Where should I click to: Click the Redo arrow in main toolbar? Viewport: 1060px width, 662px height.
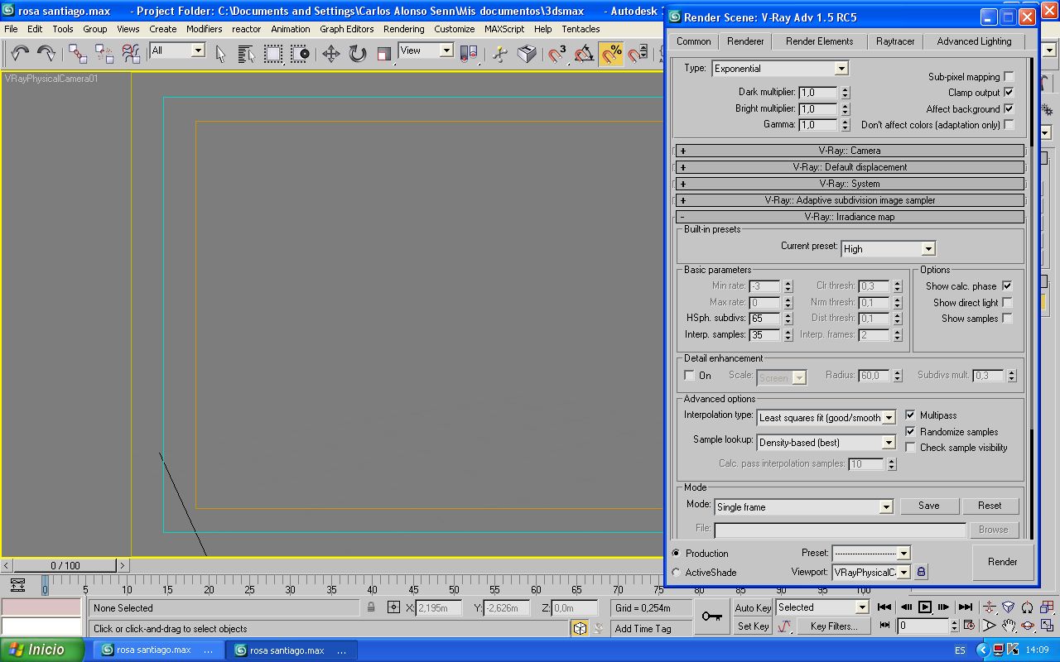pos(46,54)
